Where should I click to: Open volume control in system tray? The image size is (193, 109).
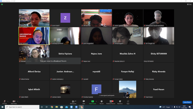point(179,107)
